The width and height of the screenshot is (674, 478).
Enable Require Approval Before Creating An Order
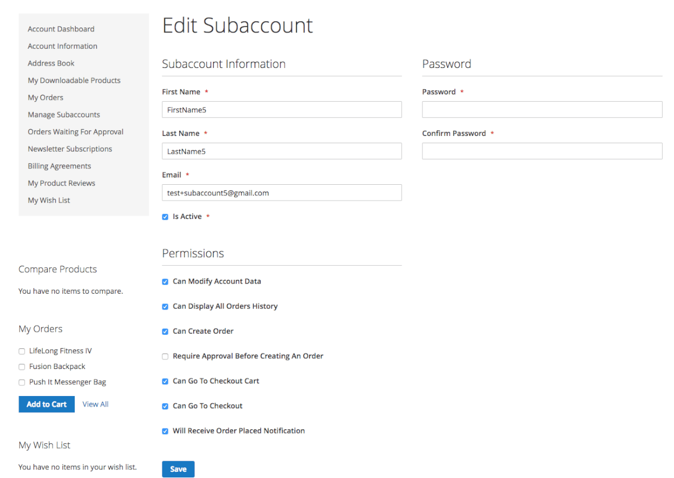pos(165,356)
